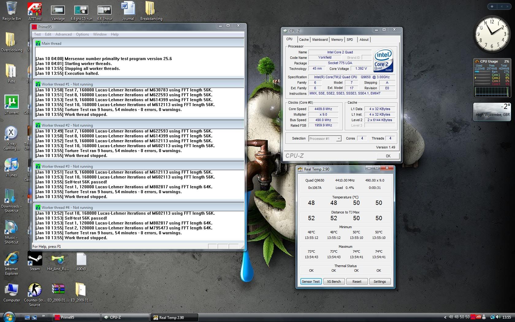Click Reset in Real Temp

click(357, 282)
